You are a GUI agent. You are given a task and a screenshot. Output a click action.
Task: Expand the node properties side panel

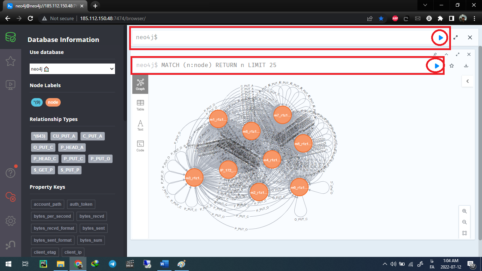[x=468, y=81]
